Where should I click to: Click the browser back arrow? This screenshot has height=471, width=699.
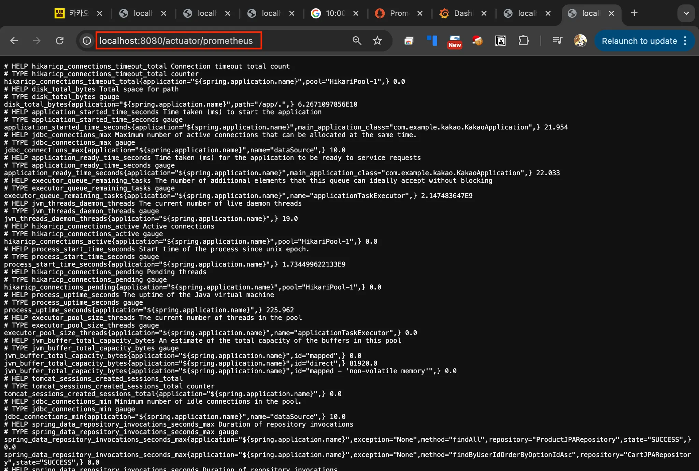click(x=14, y=41)
